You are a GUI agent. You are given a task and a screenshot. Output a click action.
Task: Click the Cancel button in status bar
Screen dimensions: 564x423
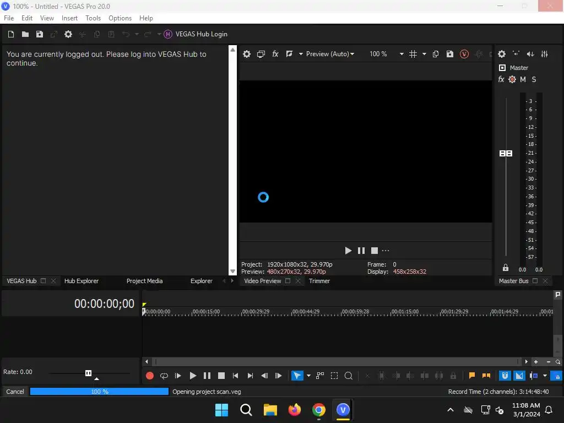point(15,392)
